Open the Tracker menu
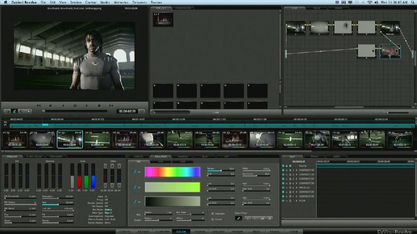417x234 pixels. (156, 2)
